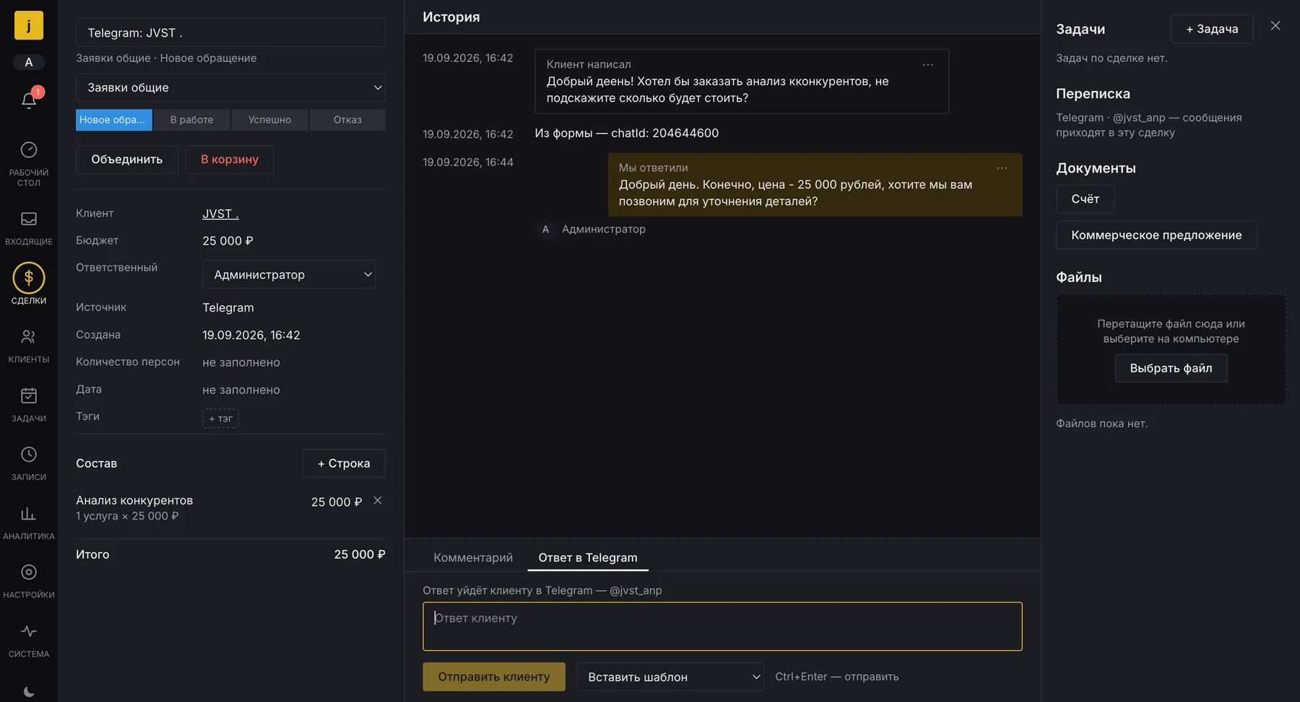Viewport: 1300px width, 702px height.
Task: Add a tag with + тэг
Action: [220, 418]
